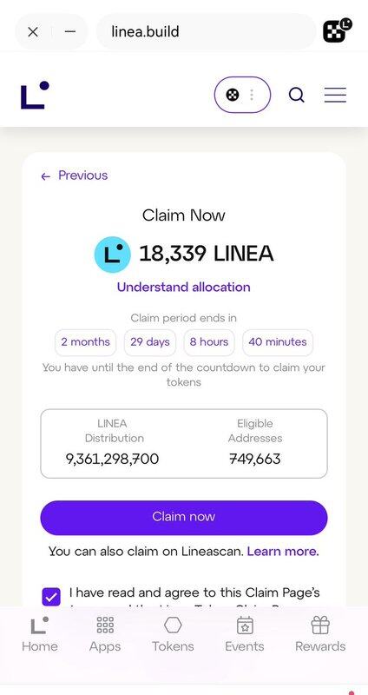Open the Events calendar tab
Viewport: 368px width, 695px height.
coord(245,634)
